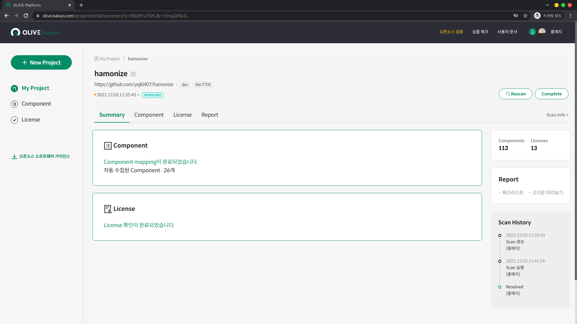Open Component from the sidebar list

[x=36, y=104]
